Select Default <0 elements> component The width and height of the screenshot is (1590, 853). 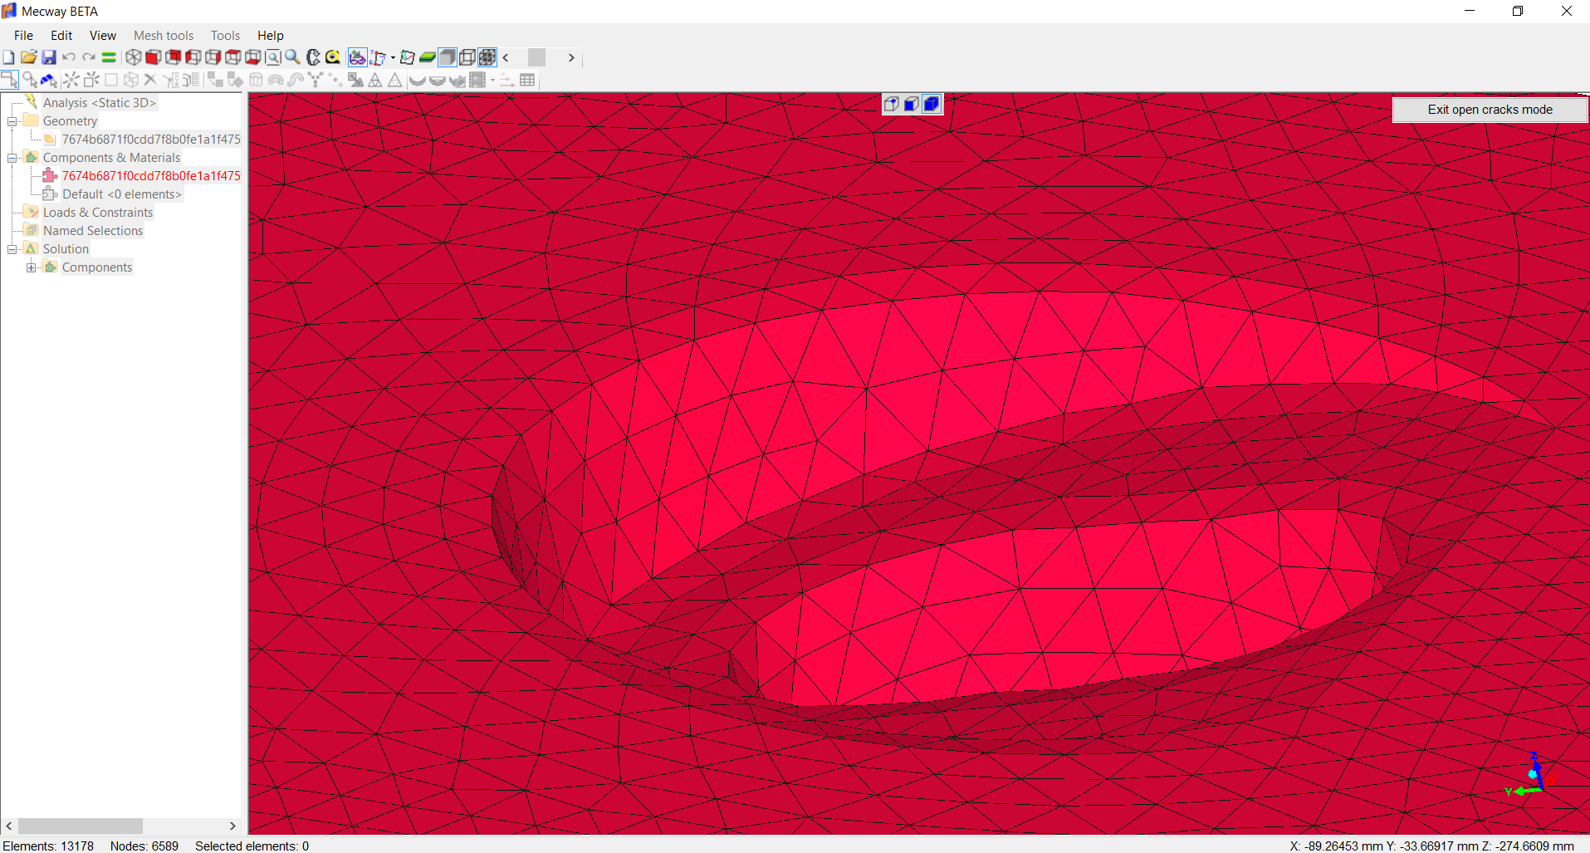coord(121,194)
